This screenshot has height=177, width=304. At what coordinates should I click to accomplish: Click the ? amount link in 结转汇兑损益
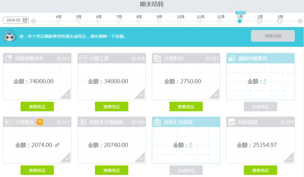pyautogui.click(x=190, y=145)
